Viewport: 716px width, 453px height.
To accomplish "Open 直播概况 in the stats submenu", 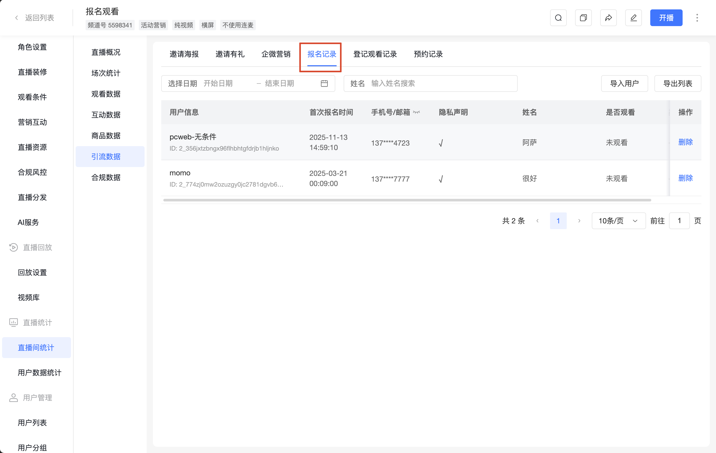I will coord(106,52).
